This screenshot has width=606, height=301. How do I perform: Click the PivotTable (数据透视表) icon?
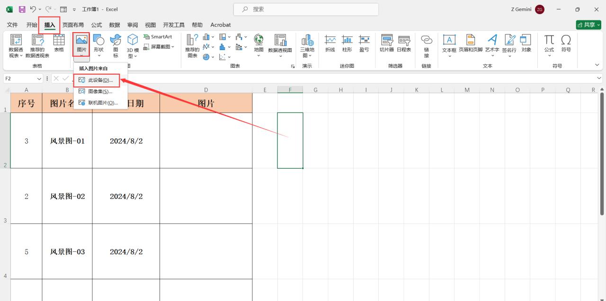[16, 46]
